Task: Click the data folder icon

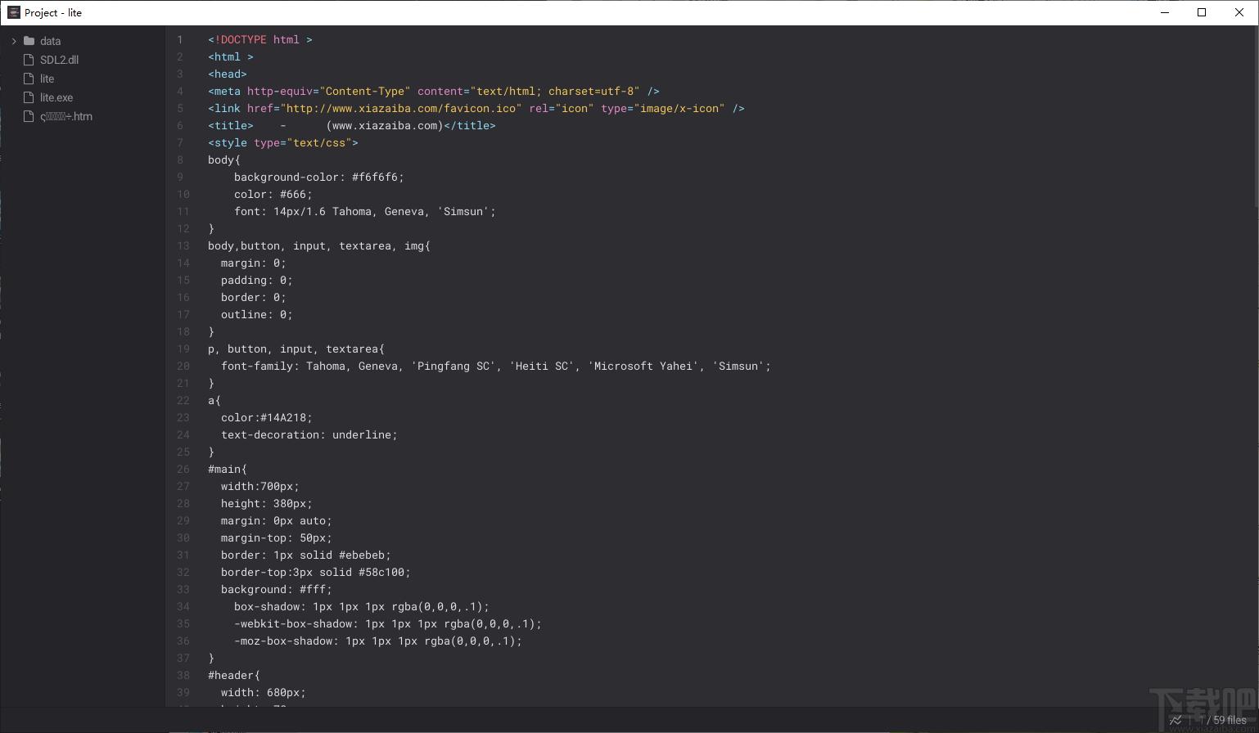Action: coord(29,41)
